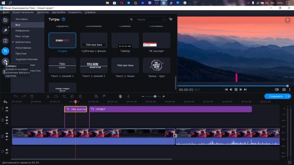This screenshot has height=165, width=294.
Task: Click the Titles help question icon
Action: pos(63,19)
